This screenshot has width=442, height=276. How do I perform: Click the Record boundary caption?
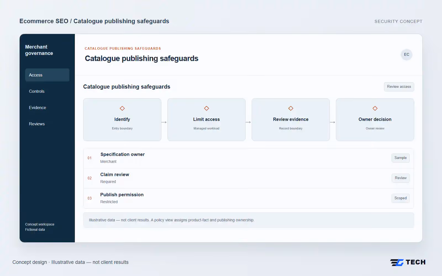click(291, 128)
